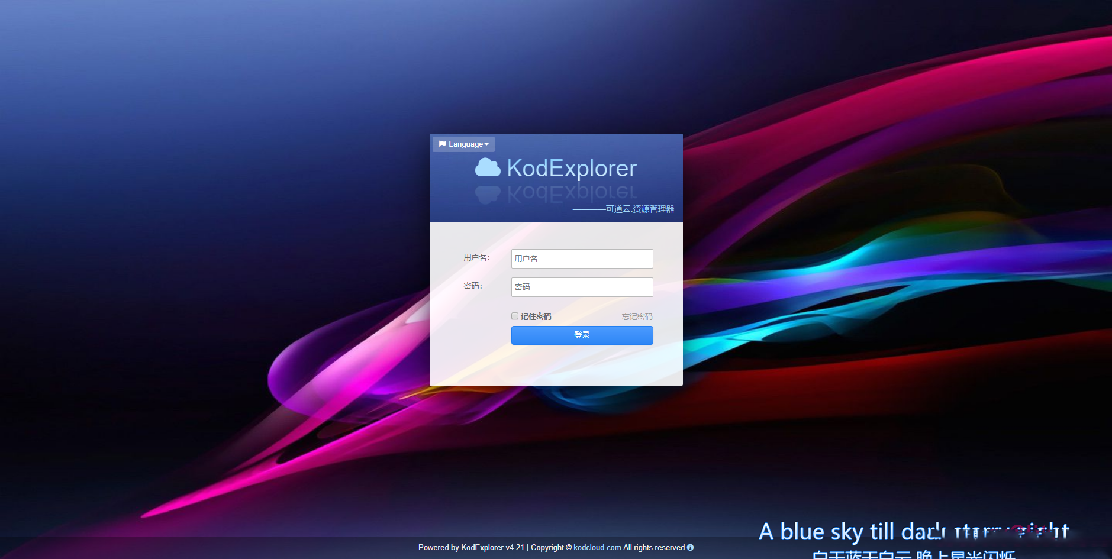The height and width of the screenshot is (559, 1112).
Task: Click the cloud logo icon
Action: point(488,168)
